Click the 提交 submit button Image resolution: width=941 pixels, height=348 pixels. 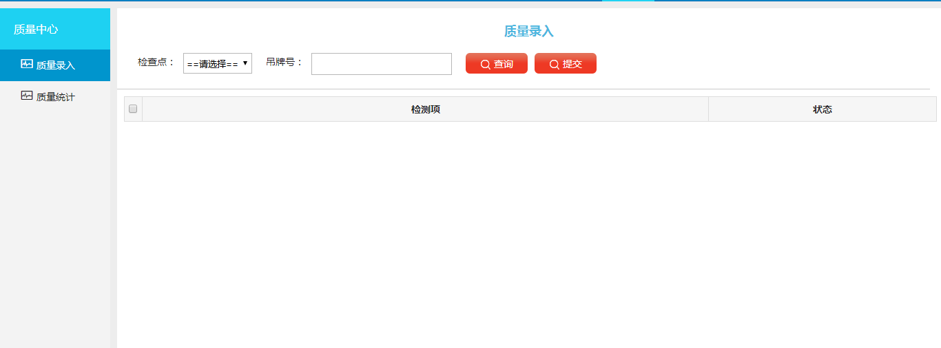tap(566, 63)
